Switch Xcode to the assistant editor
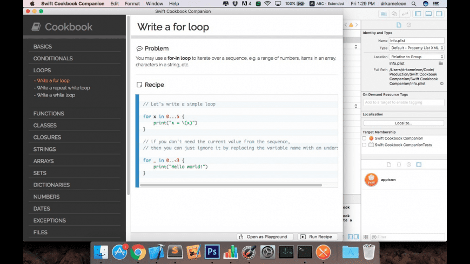The height and width of the screenshot is (264, 470). [394, 14]
